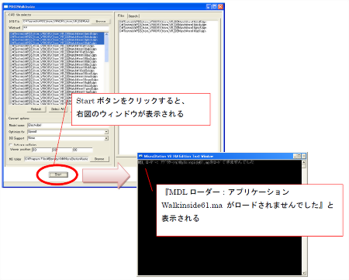Click the Model name input field
The height and width of the screenshot is (280, 349).
tap(49, 125)
